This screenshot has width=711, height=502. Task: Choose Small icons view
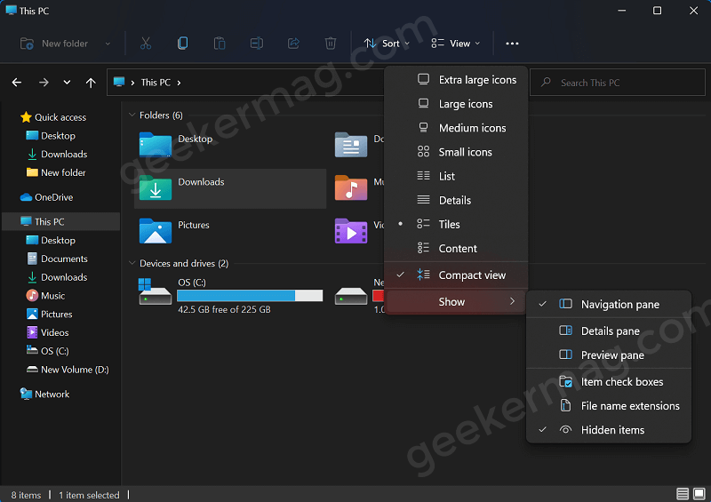click(x=456, y=152)
